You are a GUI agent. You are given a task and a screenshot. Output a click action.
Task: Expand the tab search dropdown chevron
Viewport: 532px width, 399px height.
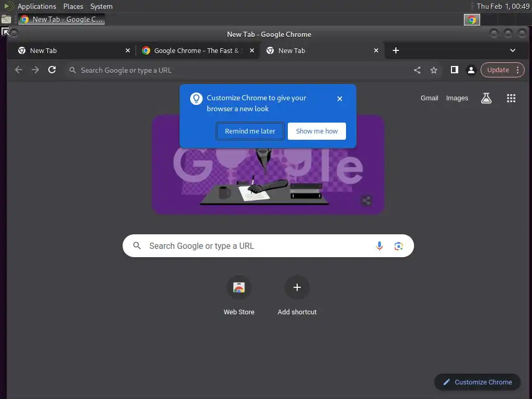coord(513,50)
